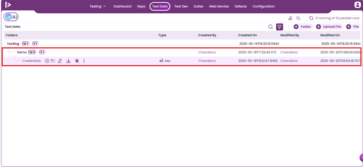Toggle the filter funnel button

click(x=280, y=27)
